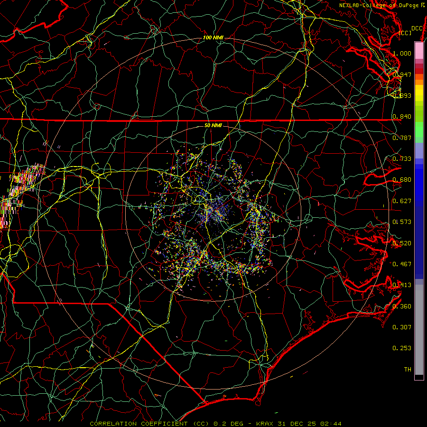Screen dimensions: 427x427
Task: Click the KRAX 31 DEC 25 02:44 timestamp
Action: 299,424
